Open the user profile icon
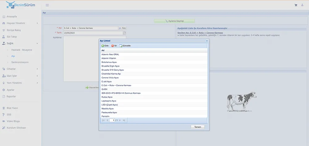The height and width of the screenshot is (146, 309). click(x=302, y=5)
